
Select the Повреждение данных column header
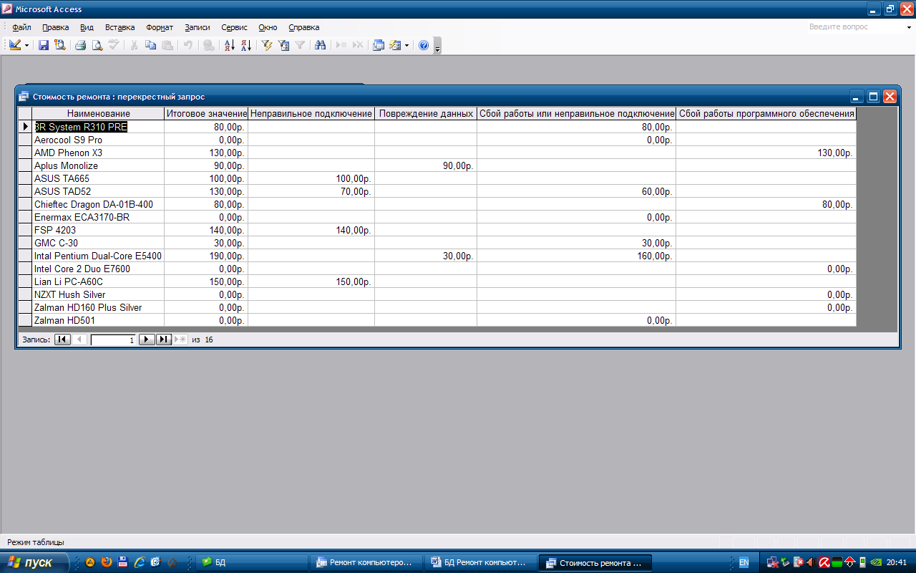coord(426,113)
